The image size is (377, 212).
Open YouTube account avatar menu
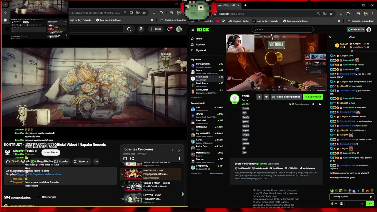pyautogui.click(x=179, y=29)
